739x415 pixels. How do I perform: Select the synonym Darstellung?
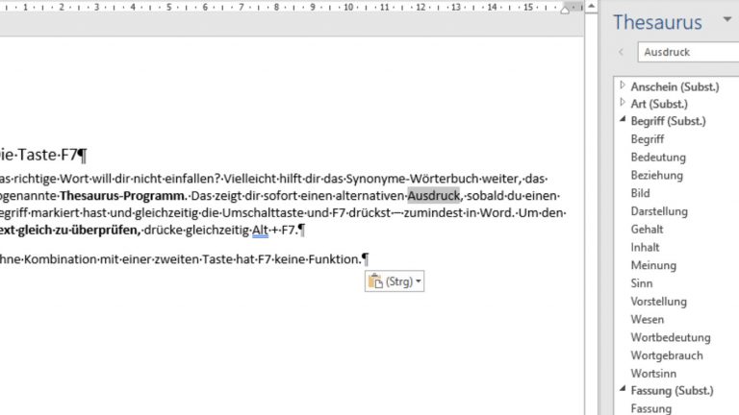(x=659, y=211)
